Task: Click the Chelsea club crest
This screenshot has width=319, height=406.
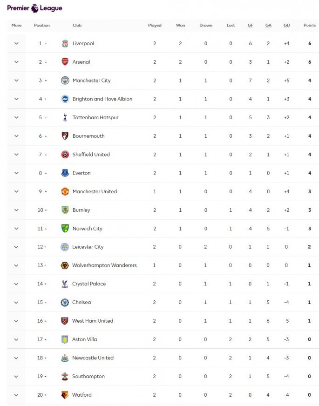Action: (65, 303)
